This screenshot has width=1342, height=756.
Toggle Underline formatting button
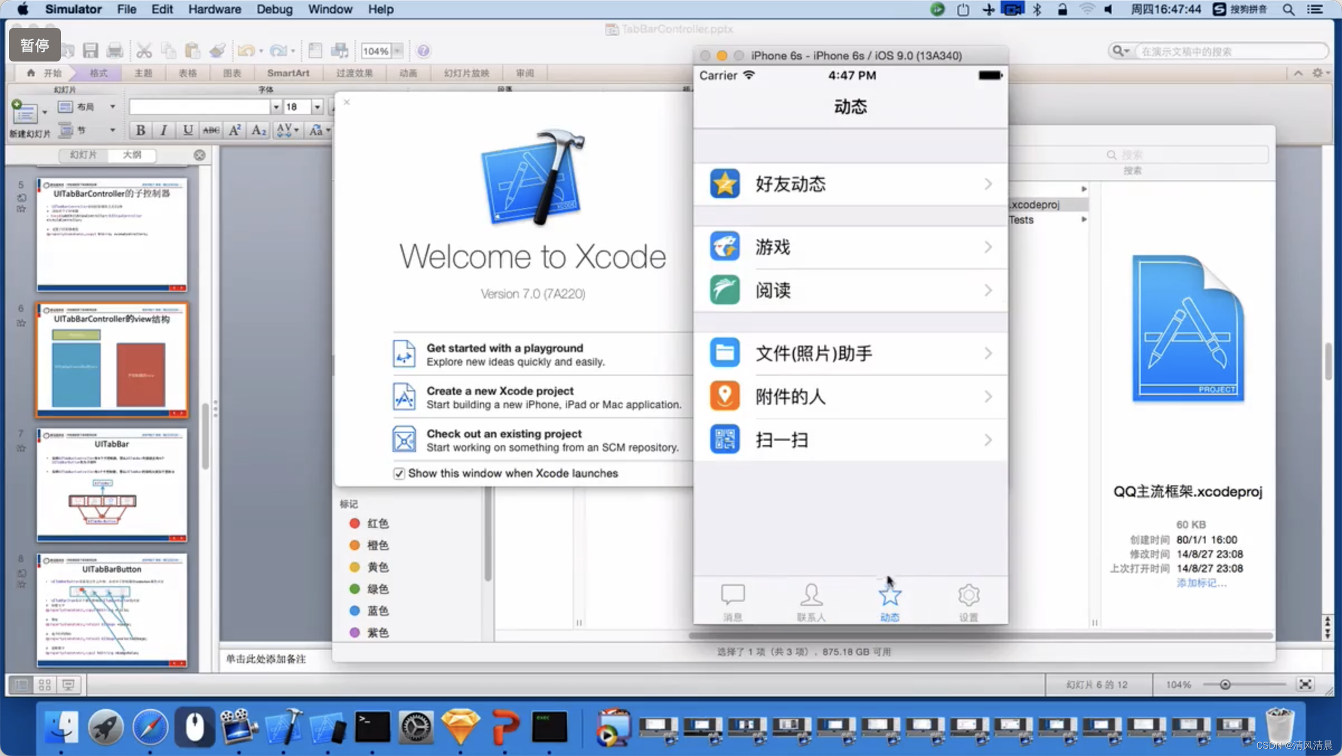click(x=187, y=130)
